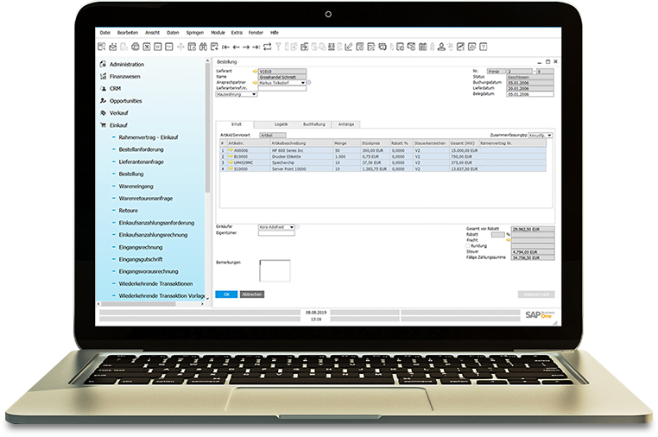This screenshot has width=658, height=437.
Task: Open Bestellanforderung in Einkauf menu
Action: [141, 149]
